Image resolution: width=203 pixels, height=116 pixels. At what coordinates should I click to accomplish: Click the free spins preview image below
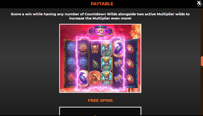[100, 111]
